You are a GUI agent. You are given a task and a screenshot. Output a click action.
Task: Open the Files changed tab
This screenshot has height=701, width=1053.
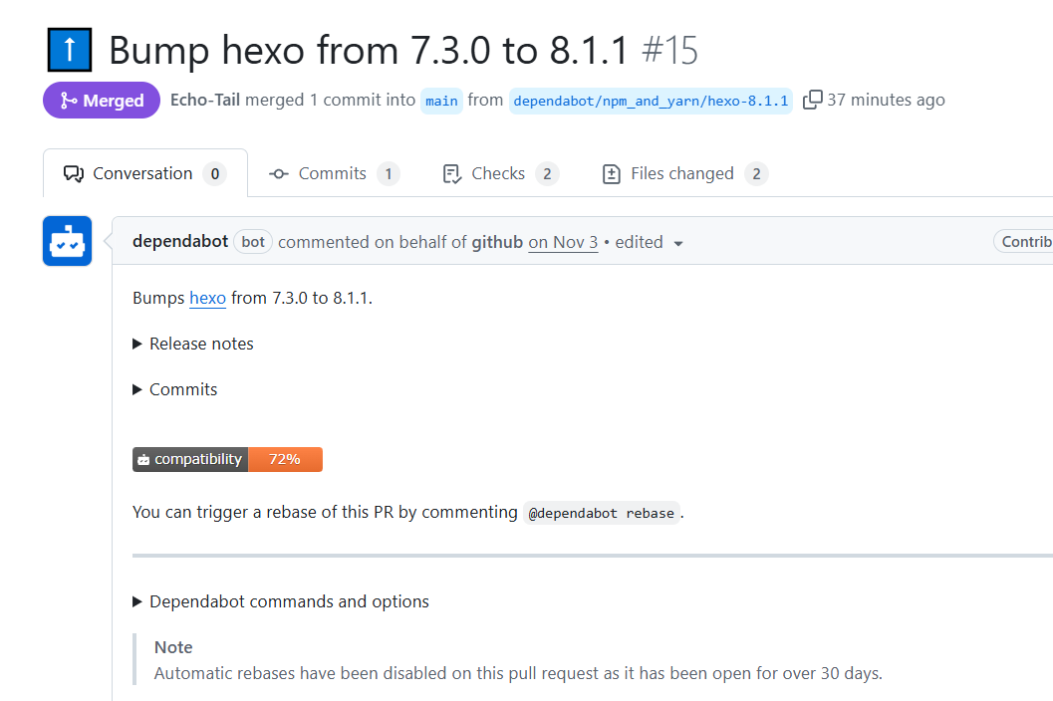coord(682,174)
